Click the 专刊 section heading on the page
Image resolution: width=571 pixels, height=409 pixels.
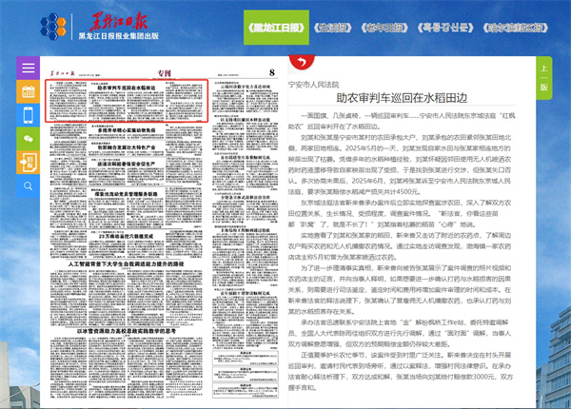tap(165, 73)
